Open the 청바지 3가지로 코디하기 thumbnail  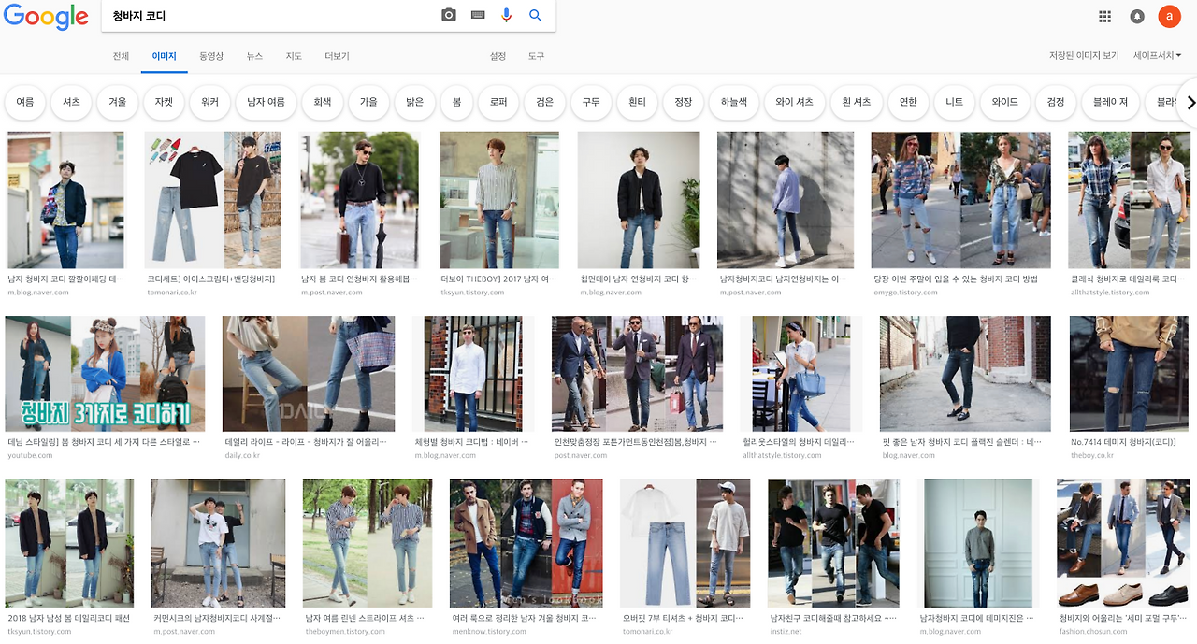click(x=105, y=374)
